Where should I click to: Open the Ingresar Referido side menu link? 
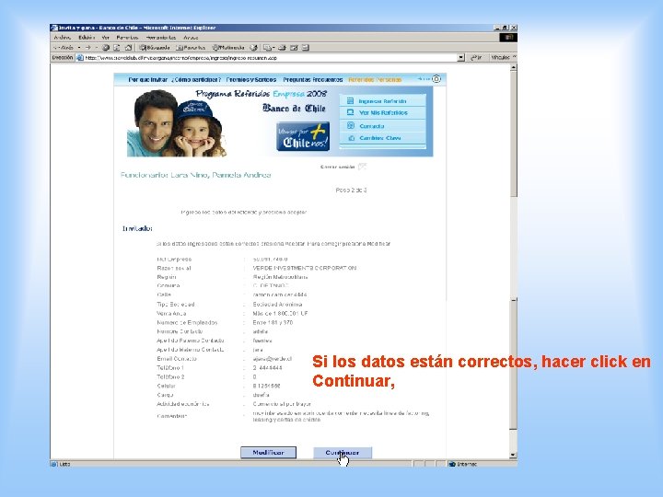point(383,101)
